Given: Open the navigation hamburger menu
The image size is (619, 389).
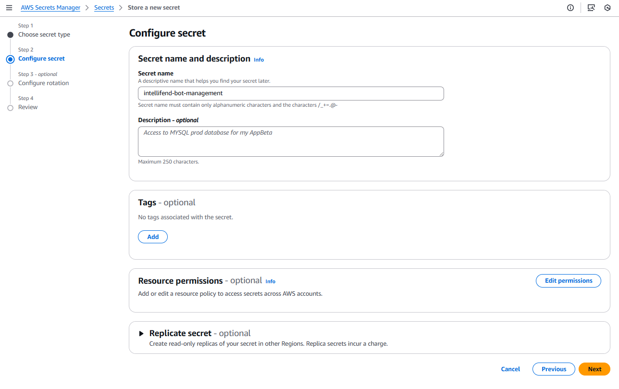Looking at the screenshot, I should pos(9,7).
